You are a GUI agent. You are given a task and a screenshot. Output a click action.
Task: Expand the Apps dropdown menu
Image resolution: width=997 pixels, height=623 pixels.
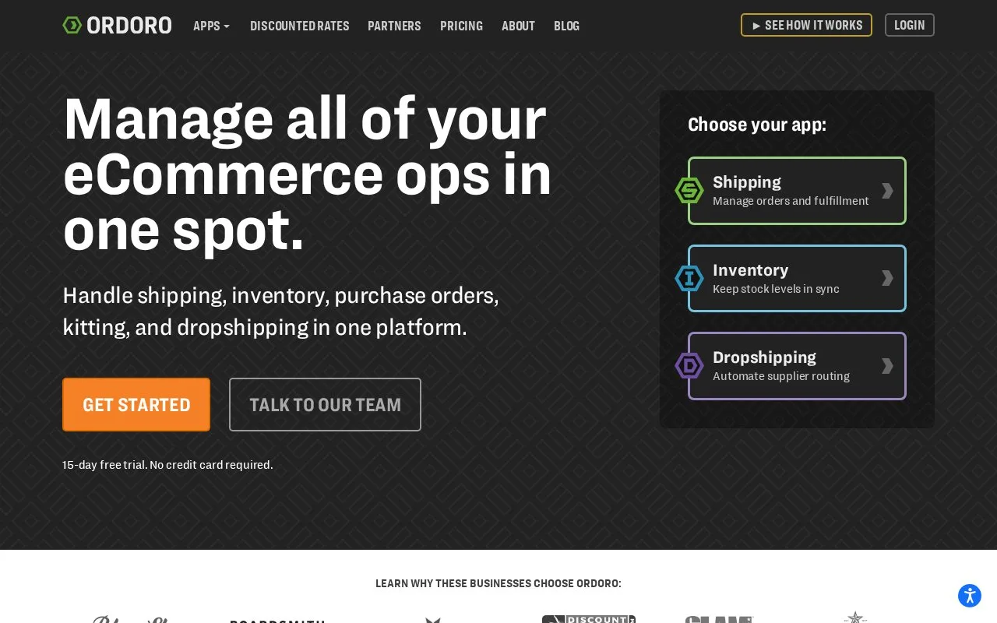point(212,26)
